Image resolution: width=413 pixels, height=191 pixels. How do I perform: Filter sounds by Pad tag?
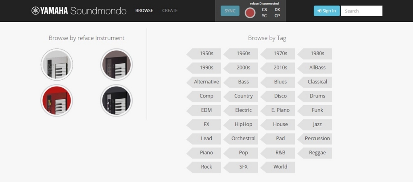click(277, 139)
